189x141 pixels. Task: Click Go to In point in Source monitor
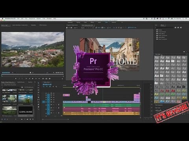[26, 79]
